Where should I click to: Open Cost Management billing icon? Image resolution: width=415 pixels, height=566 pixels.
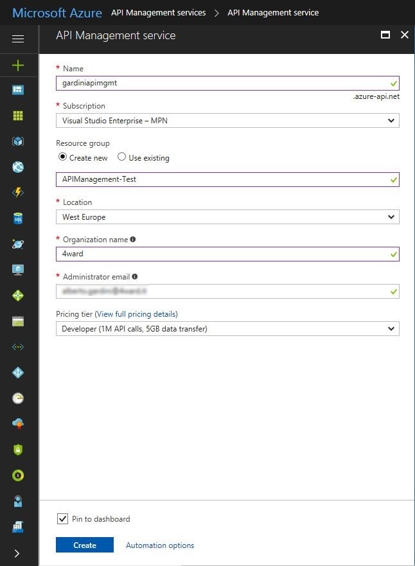[19, 475]
